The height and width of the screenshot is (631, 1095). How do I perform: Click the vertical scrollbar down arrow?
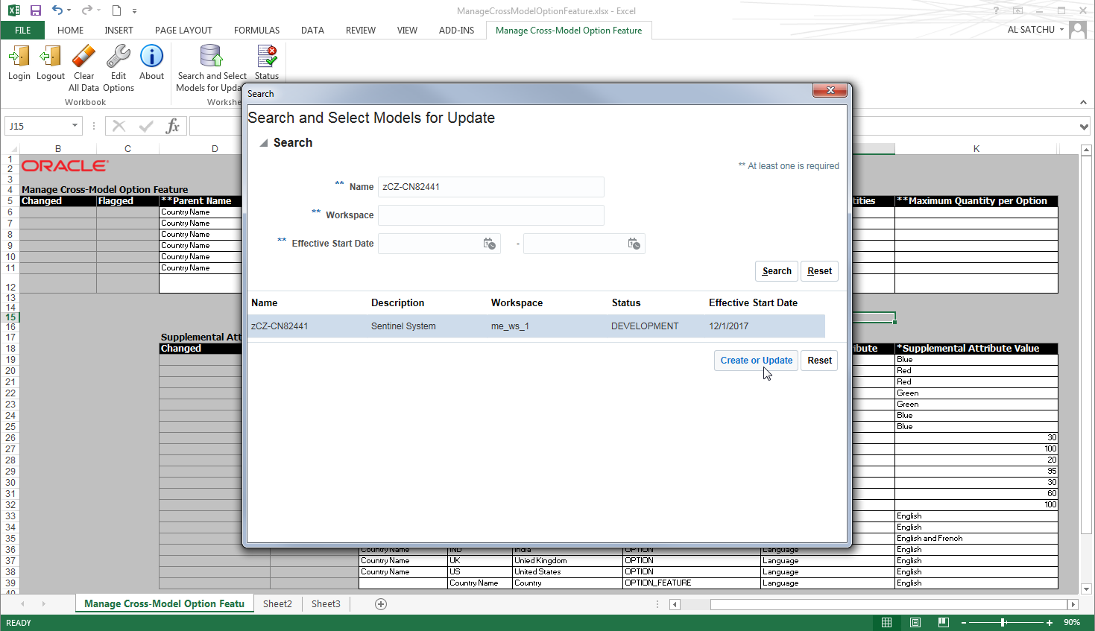click(1086, 589)
